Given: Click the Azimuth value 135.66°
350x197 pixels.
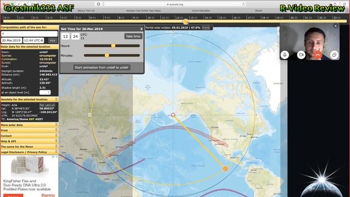Looking at the screenshot, I should (x=45, y=83).
